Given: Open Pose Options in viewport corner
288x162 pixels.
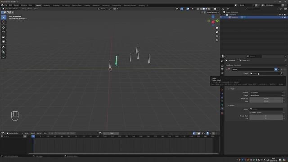Looking at the screenshot, I should [213, 12].
